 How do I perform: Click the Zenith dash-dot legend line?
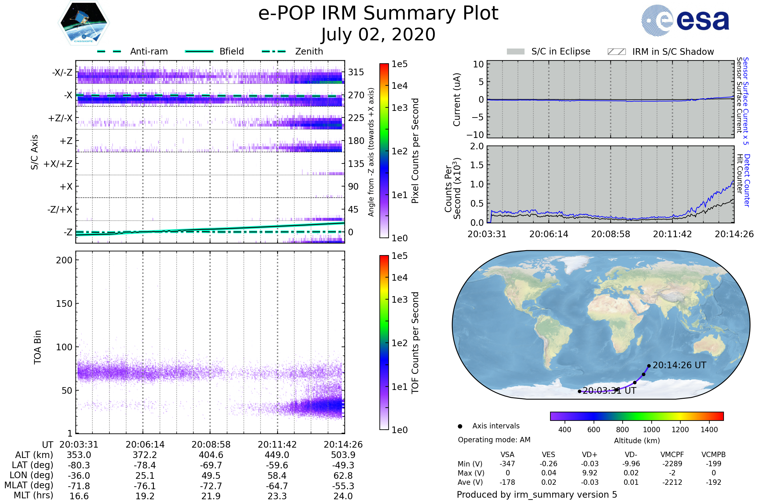click(x=274, y=51)
